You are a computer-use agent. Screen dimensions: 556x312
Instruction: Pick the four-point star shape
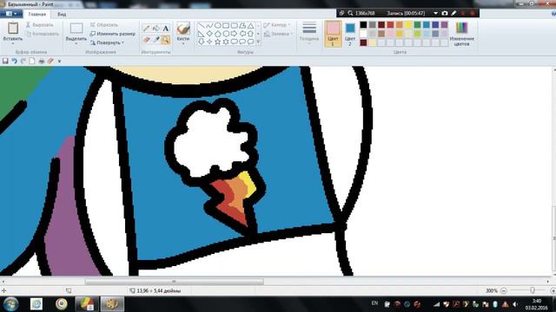click(x=209, y=42)
